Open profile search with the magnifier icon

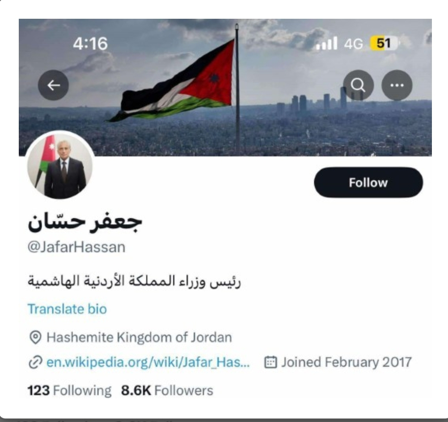click(358, 85)
